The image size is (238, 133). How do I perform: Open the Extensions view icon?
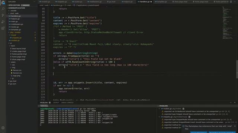pyautogui.click(x=3, y=28)
